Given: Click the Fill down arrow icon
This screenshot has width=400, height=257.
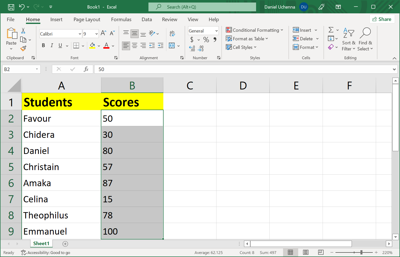Looking at the screenshot, I should 331,39.
